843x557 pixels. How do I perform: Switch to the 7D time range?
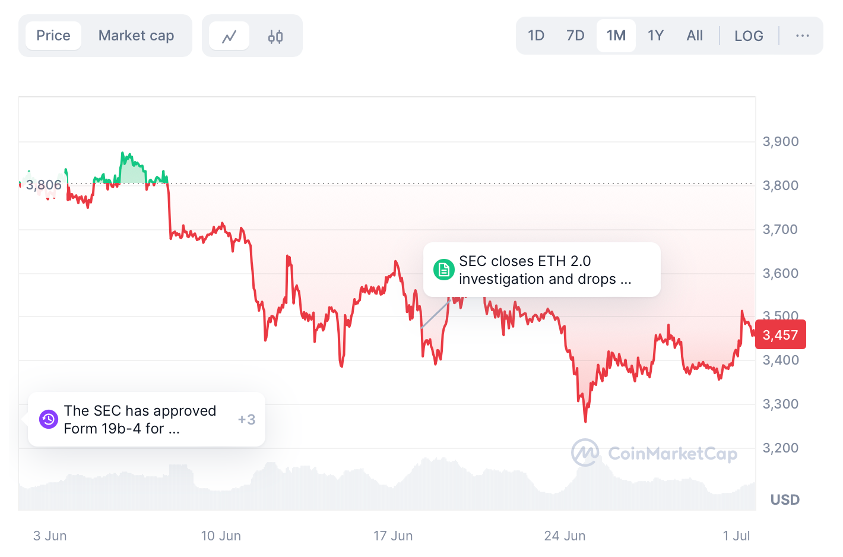tap(575, 35)
